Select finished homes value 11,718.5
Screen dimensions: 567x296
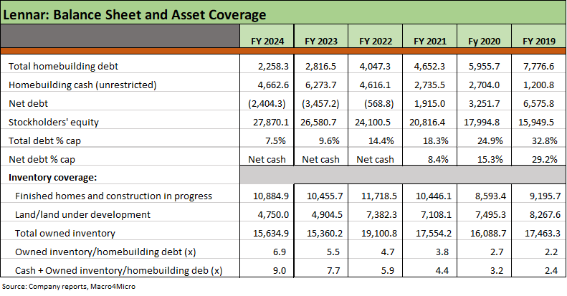[379, 196]
